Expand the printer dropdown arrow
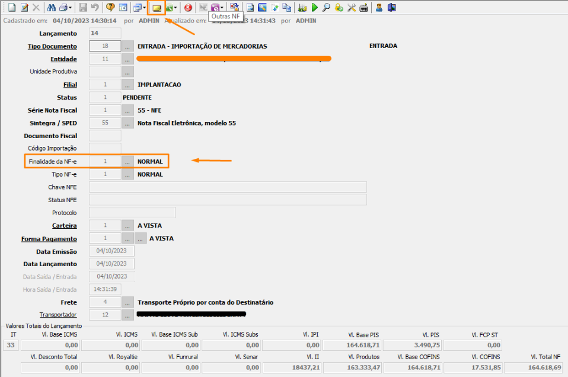 point(71,8)
